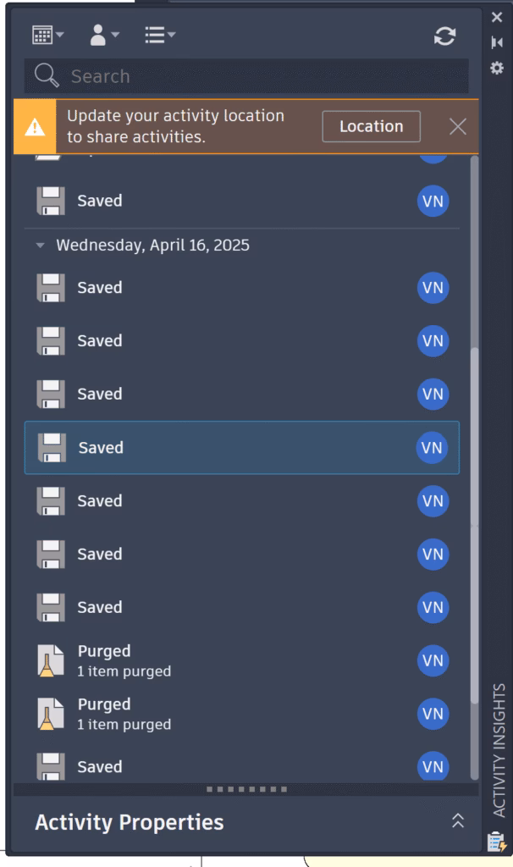Collapse the Wednesday, April 16, 2025 group
The image size is (513, 867).
point(40,245)
